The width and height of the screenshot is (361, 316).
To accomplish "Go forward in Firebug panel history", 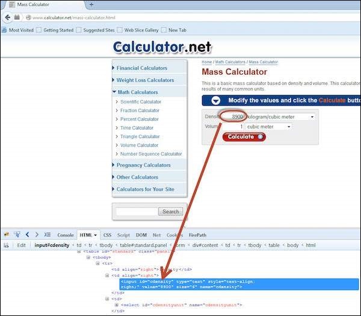I will pos(37,235).
